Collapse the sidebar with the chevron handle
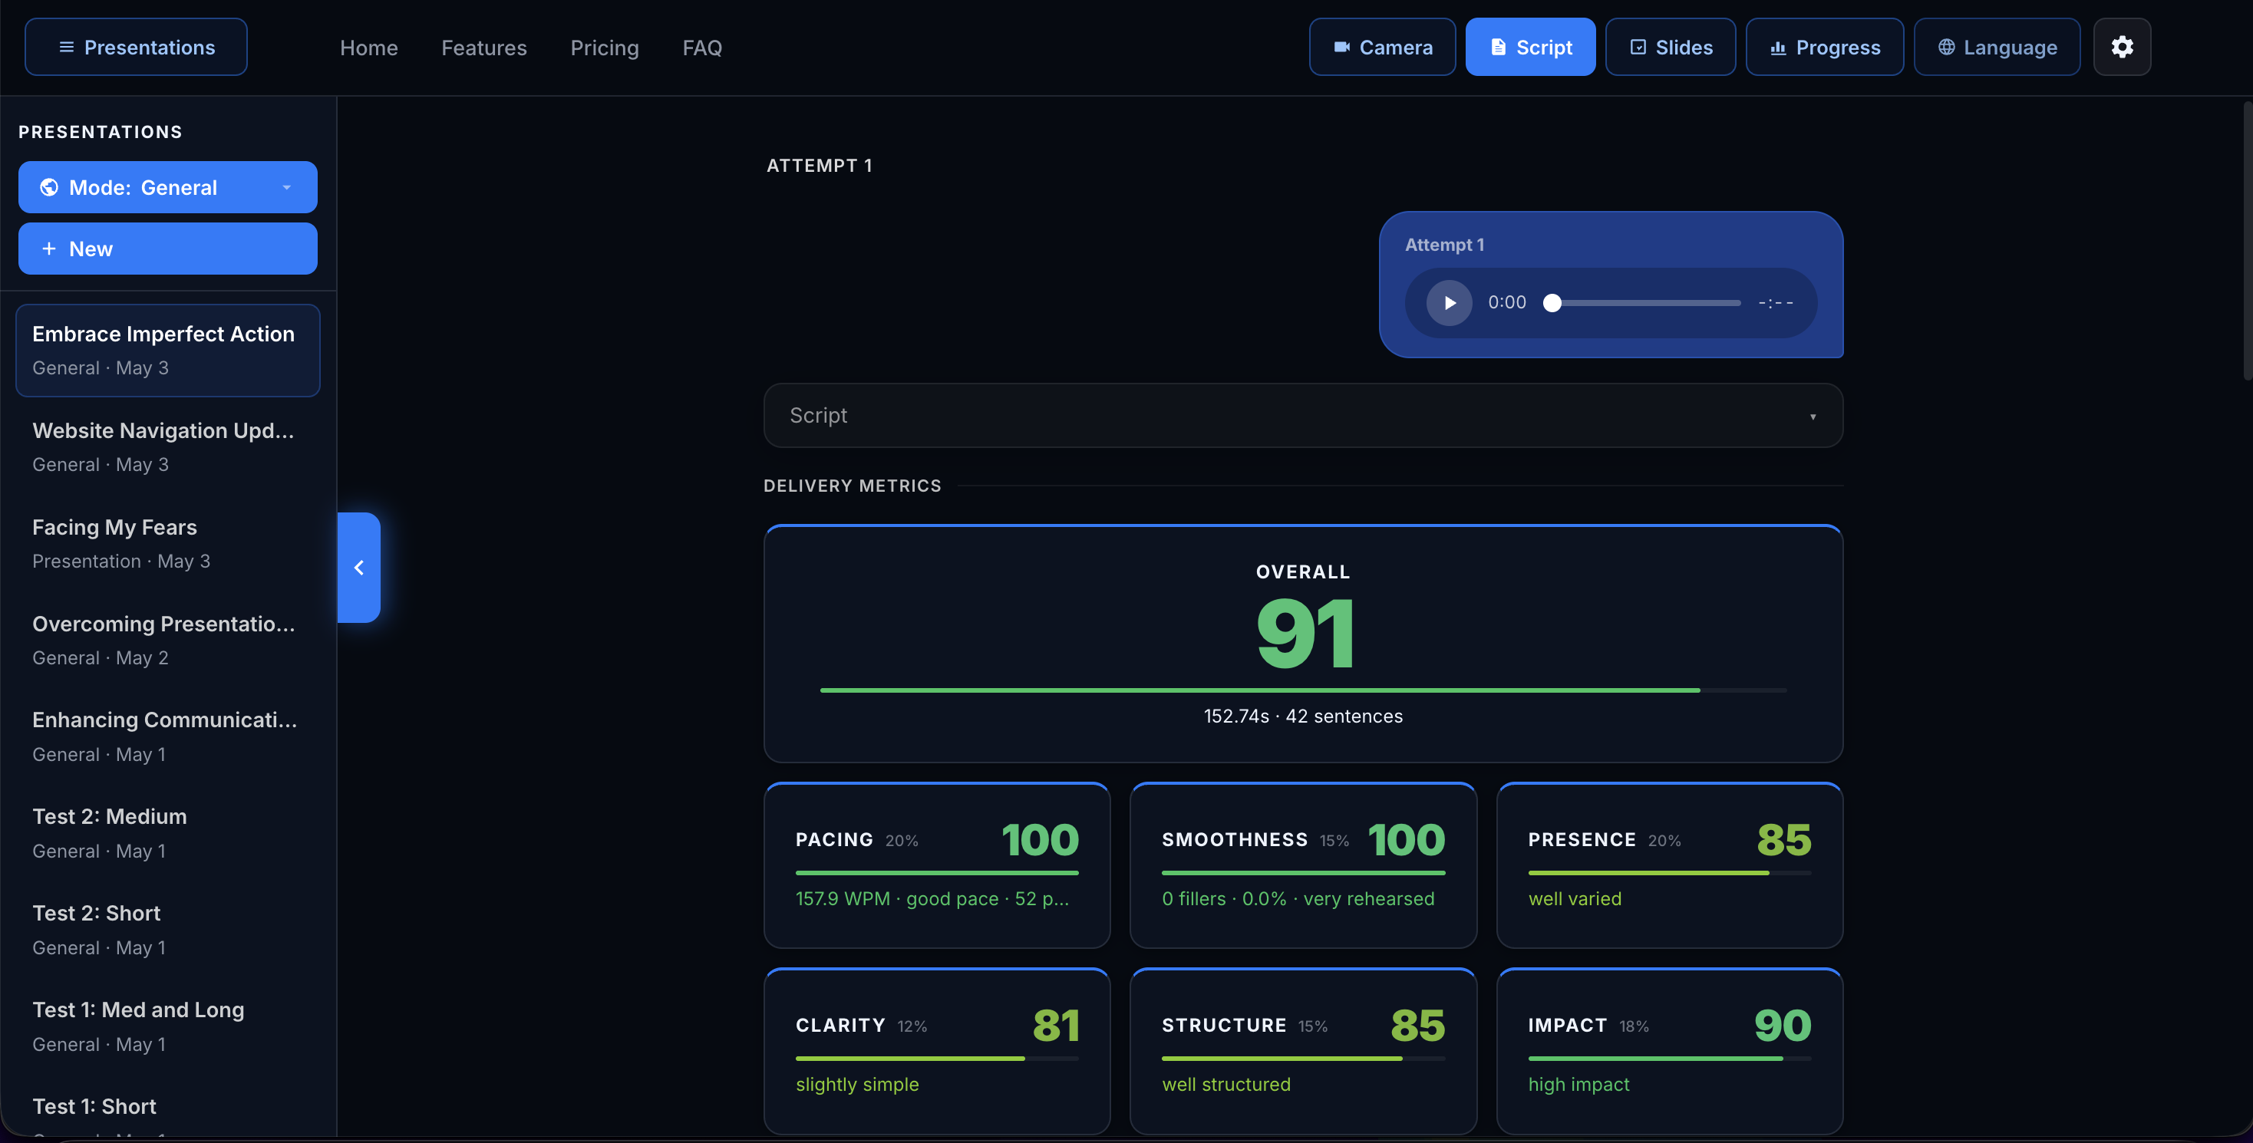This screenshot has height=1143, width=2253. [x=358, y=568]
